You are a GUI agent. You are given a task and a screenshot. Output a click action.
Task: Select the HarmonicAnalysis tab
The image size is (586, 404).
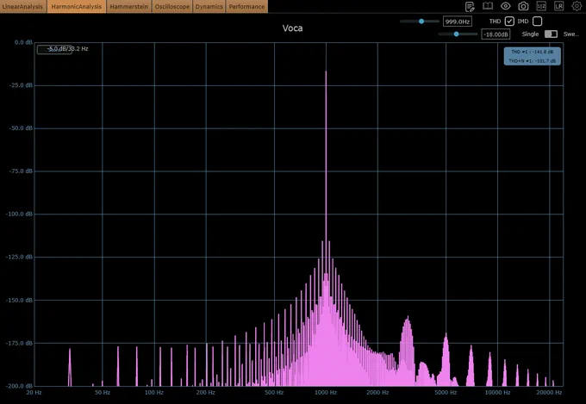coord(77,6)
